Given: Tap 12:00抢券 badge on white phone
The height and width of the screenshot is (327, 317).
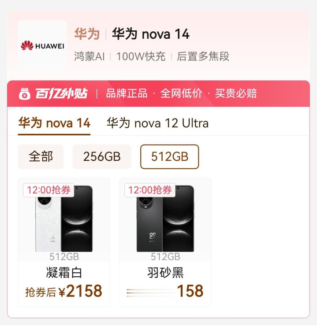Looking at the screenshot, I should coord(48,190).
